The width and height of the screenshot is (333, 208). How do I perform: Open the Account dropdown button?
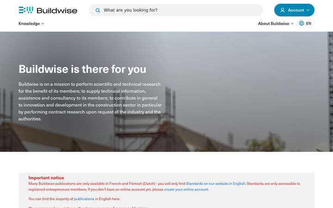click(x=294, y=10)
